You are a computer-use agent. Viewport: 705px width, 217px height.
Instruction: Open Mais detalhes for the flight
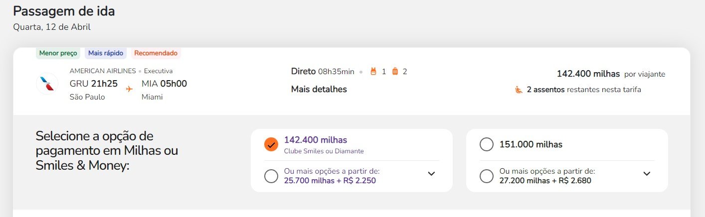pos(319,89)
